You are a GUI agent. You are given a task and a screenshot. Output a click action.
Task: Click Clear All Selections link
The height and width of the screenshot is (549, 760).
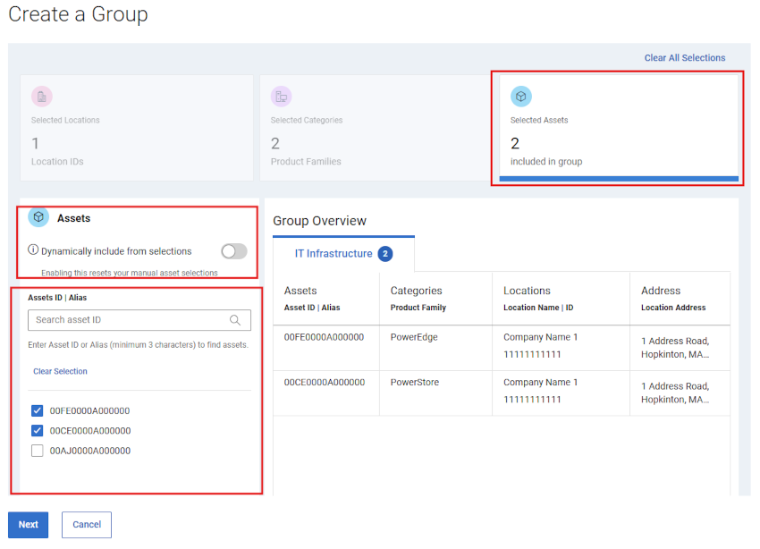point(685,57)
